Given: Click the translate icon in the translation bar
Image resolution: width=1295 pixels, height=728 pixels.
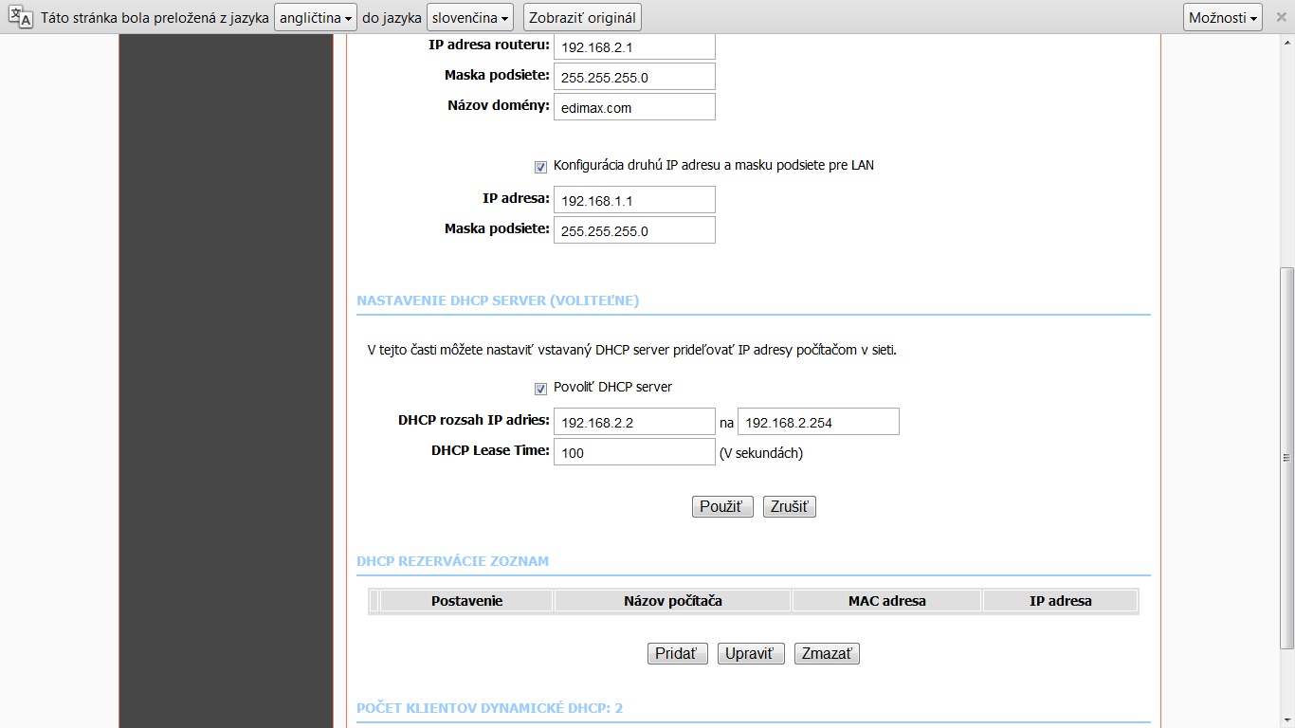Looking at the screenshot, I should 21,18.
